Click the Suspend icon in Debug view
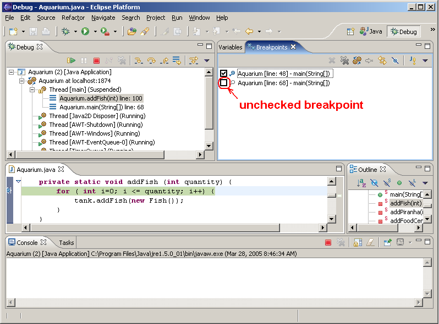 [84, 60]
